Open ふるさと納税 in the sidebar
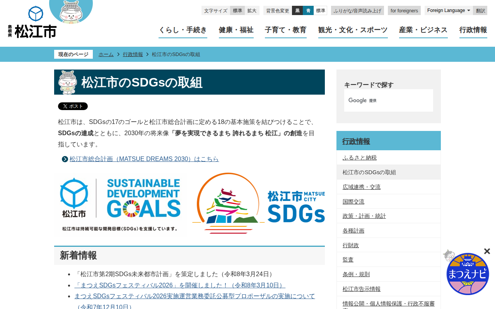This screenshot has width=495, height=309. [389, 158]
